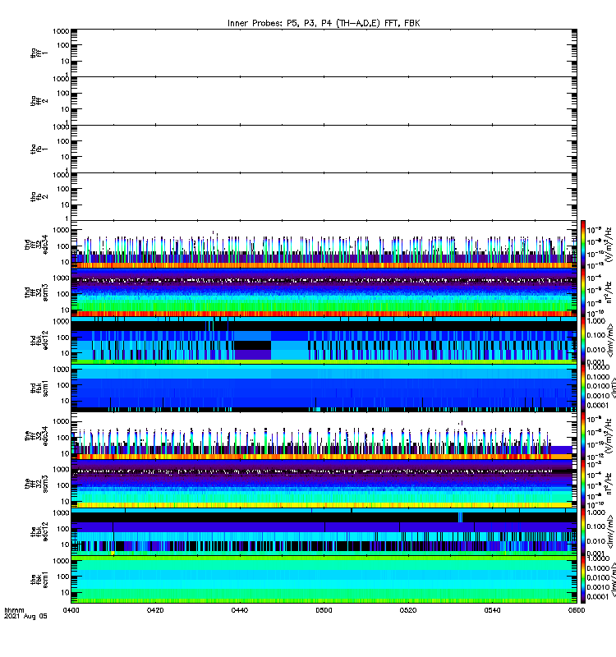Click the empty tha fb 2 plot panel
Viewport: 616px width, 657px height.
click(x=324, y=196)
